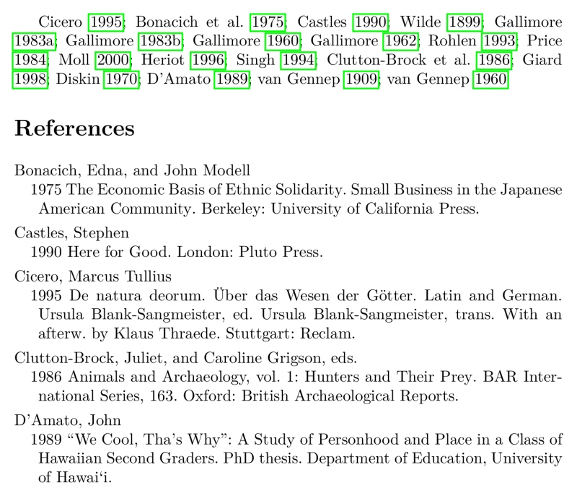Follow the Price 1984 citation link
Image resolution: width=577 pixels, height=493 pixels.
click(30, 61)
